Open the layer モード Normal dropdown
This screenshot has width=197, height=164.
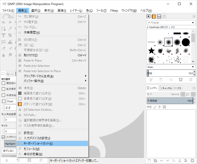tap(183, 94)
